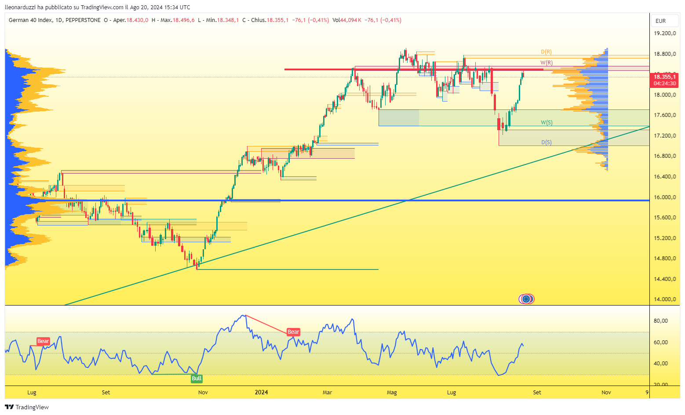Click the 2024 year marker on time axis
Screen dimensions: 685x415
point(261,392)
